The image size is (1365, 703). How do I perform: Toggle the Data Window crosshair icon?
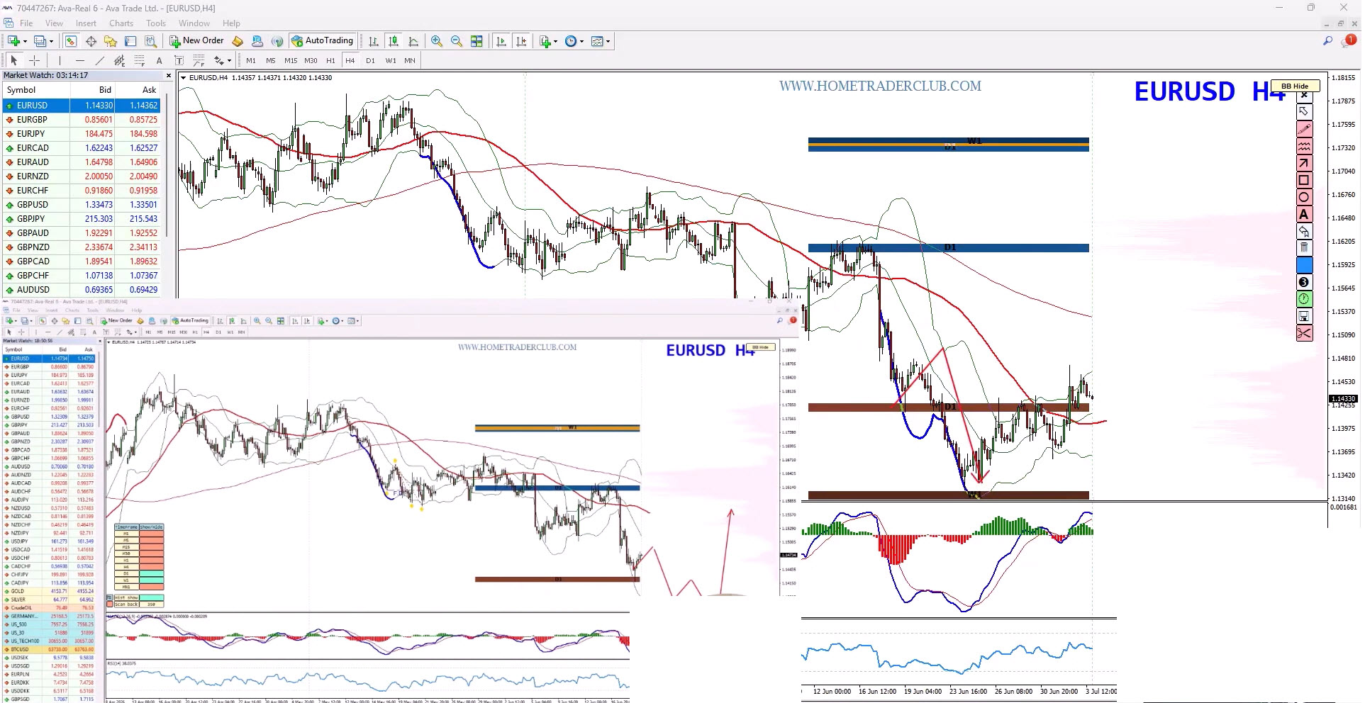(x=91, y=41)
